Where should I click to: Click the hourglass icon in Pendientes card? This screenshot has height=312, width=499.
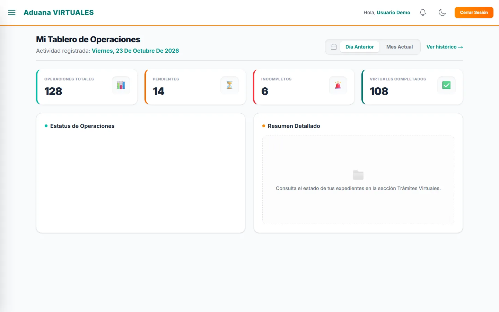229,85
